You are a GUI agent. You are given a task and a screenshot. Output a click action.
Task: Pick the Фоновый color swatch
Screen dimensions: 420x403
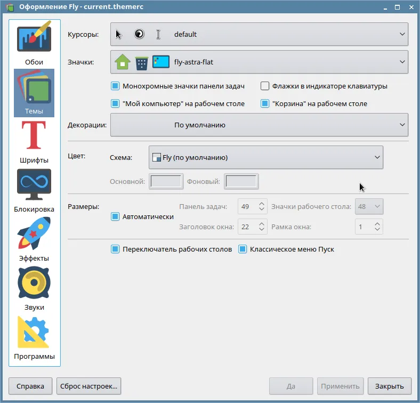click(x=241, y=181)
